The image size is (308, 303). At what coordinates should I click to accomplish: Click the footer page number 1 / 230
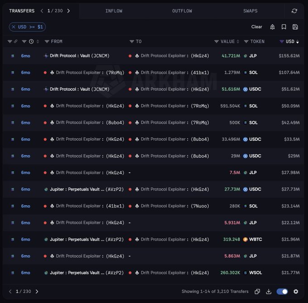point(24,291)
